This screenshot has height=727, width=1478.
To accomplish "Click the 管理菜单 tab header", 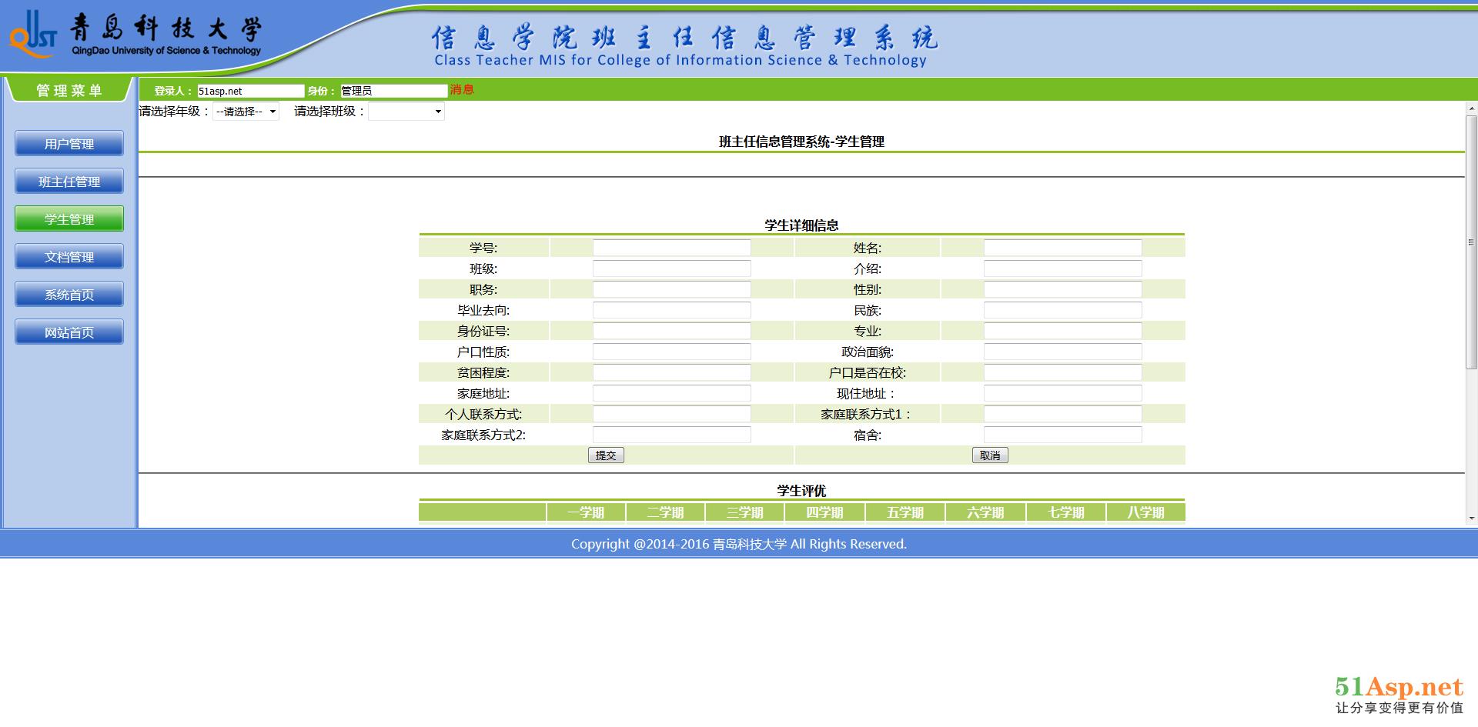I will (x=69, y=90).
